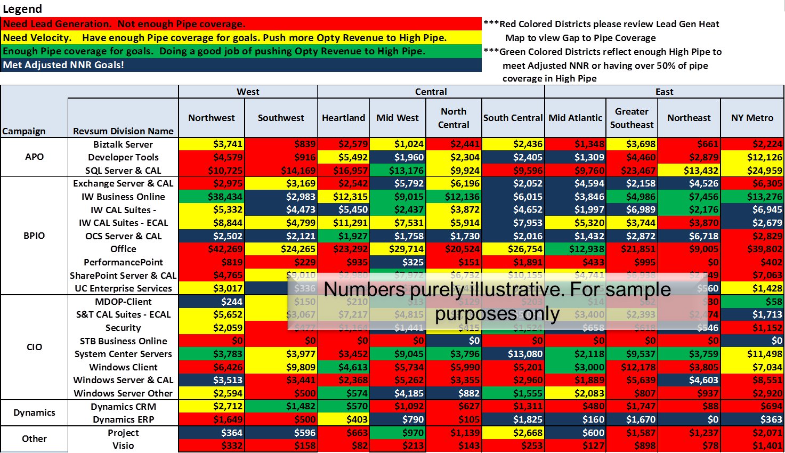Select Office Northwest cell $42,269
Screen dimensions: 785x453
tap(212, 249)
